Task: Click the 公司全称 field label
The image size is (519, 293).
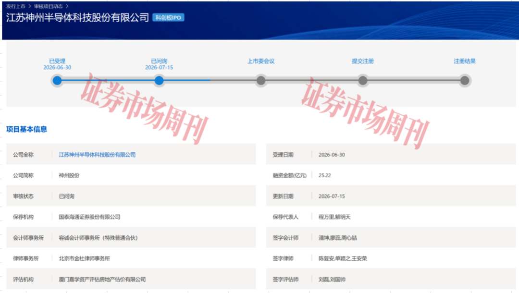Action: point(23,155)
